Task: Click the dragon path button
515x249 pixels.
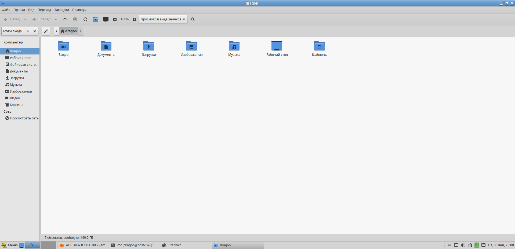Action: point(69,31)
